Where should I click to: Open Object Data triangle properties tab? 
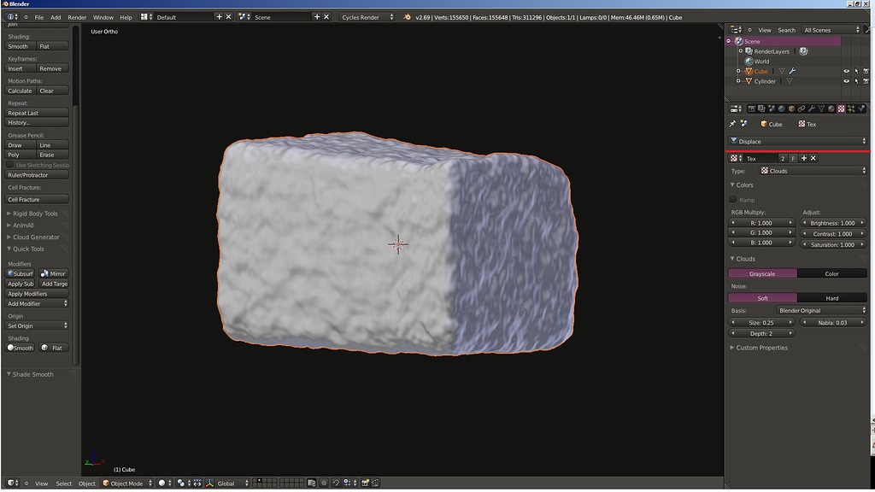click(x=821, y=108)
